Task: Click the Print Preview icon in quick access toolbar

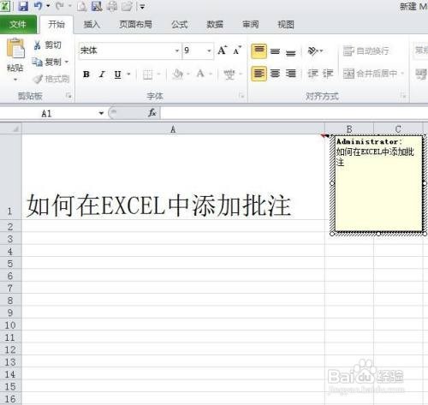Action: click(x=97, y=6)
